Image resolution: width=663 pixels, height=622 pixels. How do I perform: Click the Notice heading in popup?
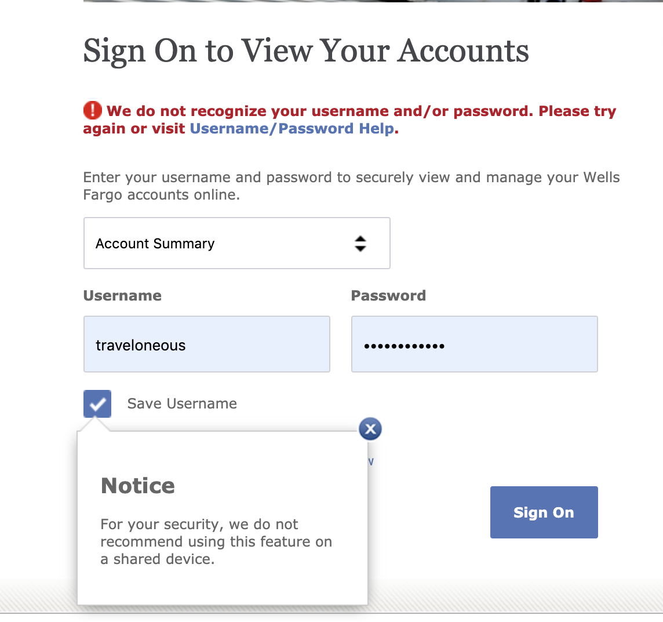pos(138,486)
